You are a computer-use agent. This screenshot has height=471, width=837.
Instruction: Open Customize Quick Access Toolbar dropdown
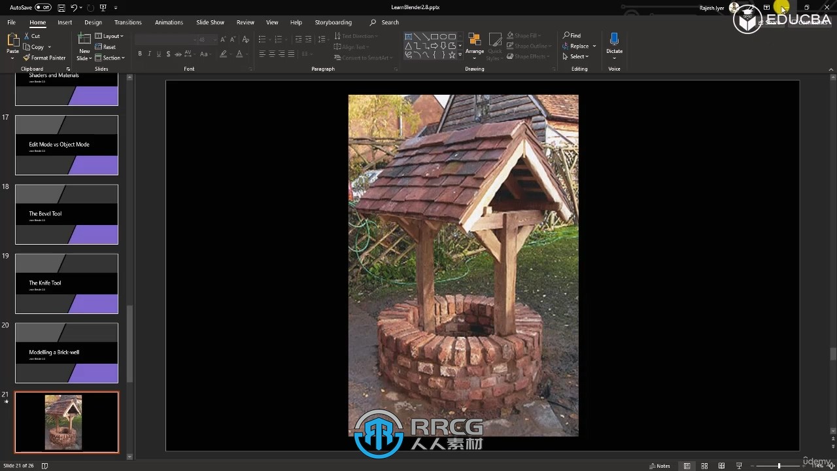click(116, 8)
